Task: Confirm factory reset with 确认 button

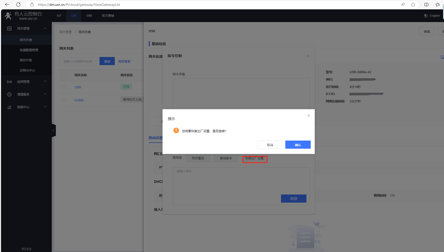Action: [x=298, y=145]
